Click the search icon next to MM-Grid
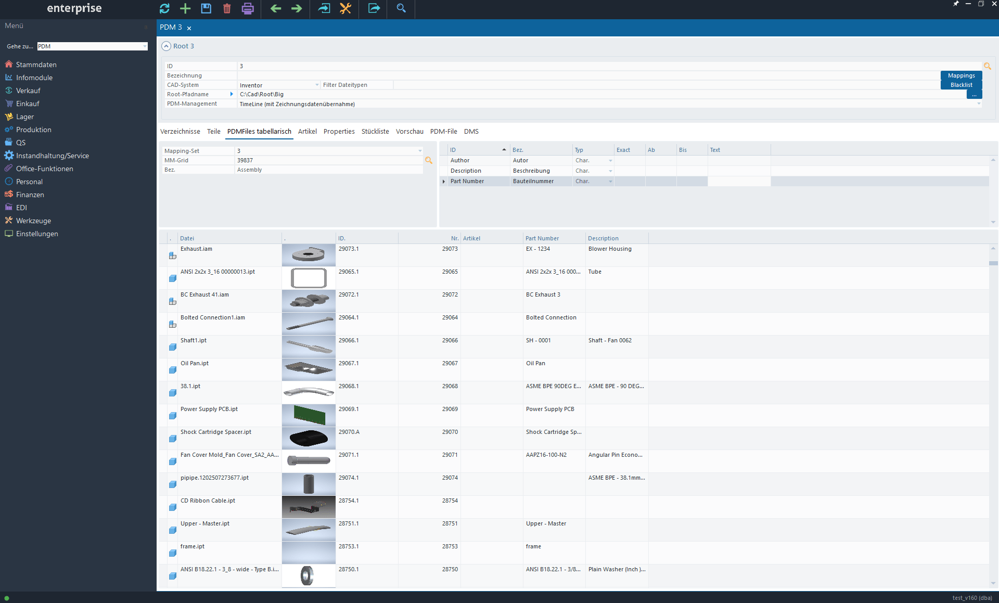 pos(429,160)
